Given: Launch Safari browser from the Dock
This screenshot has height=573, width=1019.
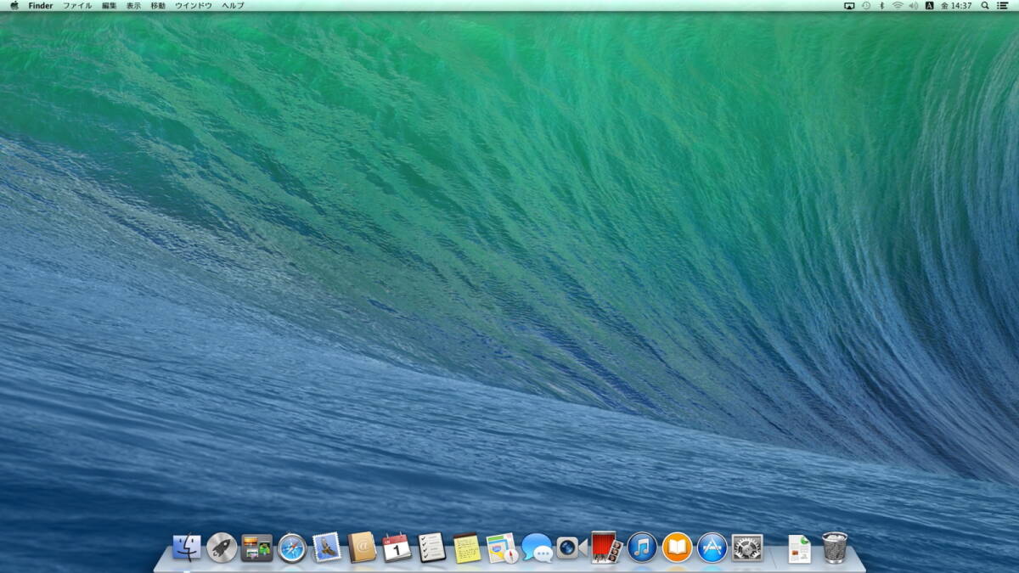Looking at the screenshot, I should click(292, 548).
